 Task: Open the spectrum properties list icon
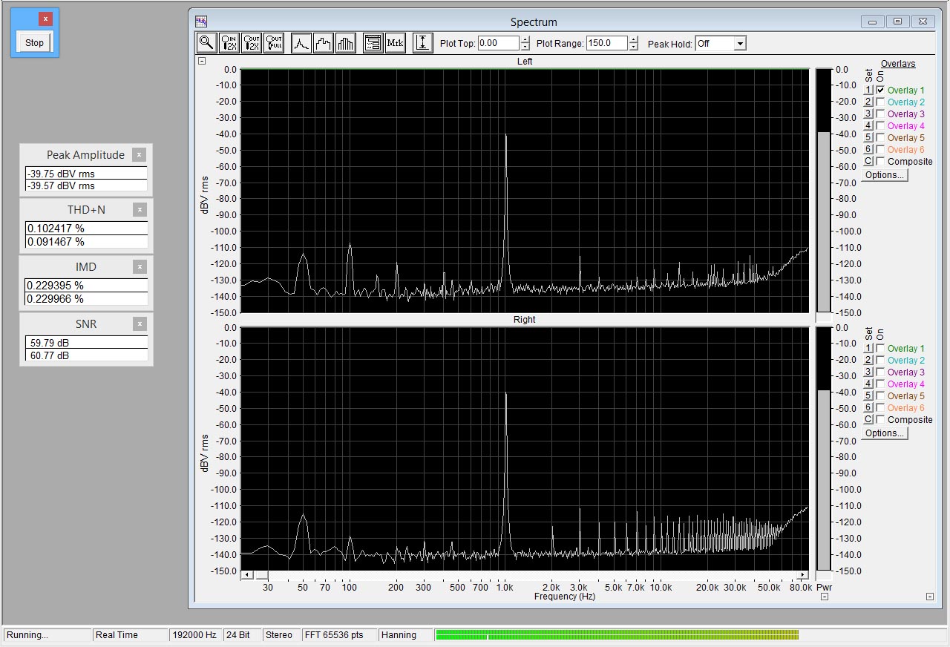pos(373,43)
